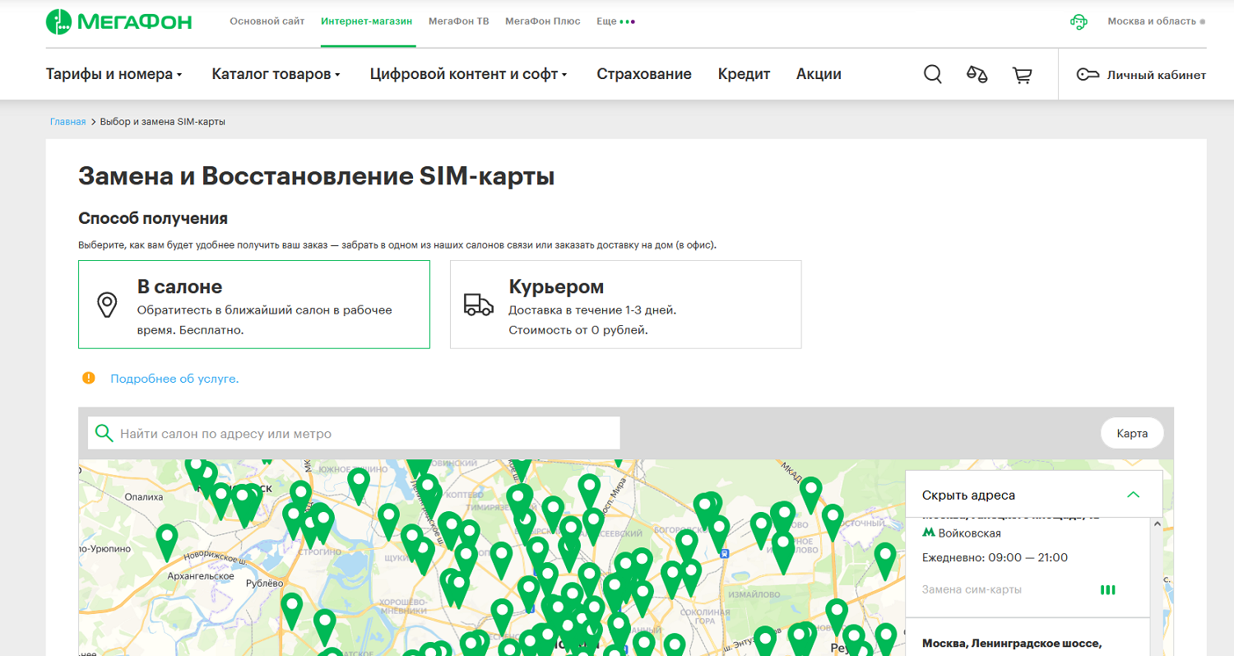This screenshot has width=1234, height=656.
Task: Open the product comparison scales icon
Action: click(977, 74)
